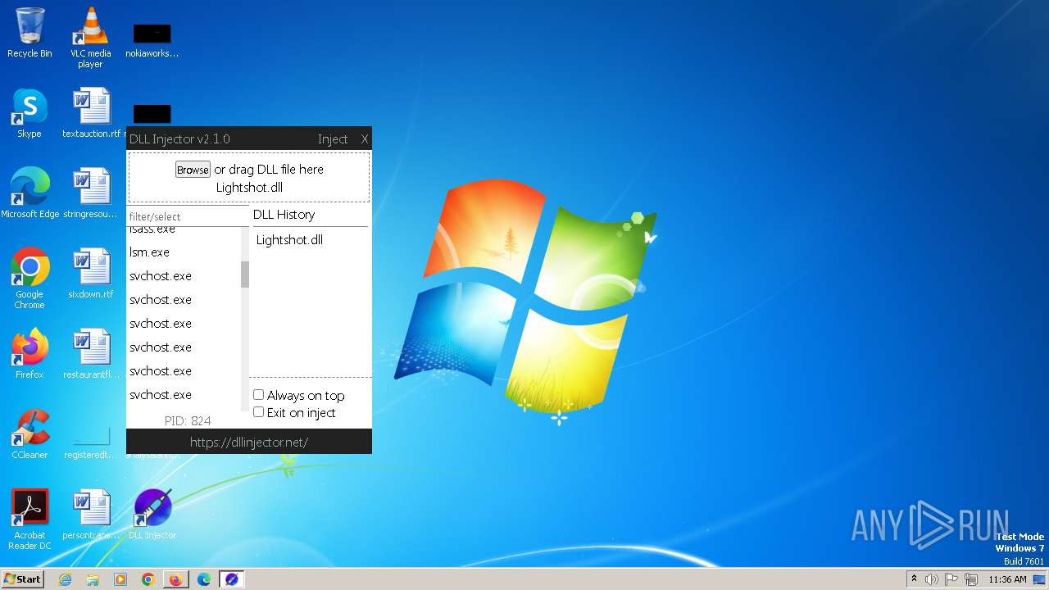Launch Firefox desktop shortcut
Image resolution: width=1049 pixels, height=590 pixels.
coord(30,354)
